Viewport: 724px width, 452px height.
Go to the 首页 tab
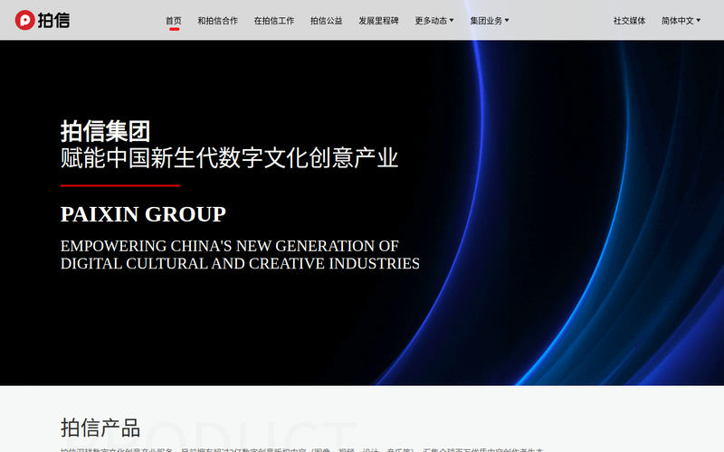(174, 21)
